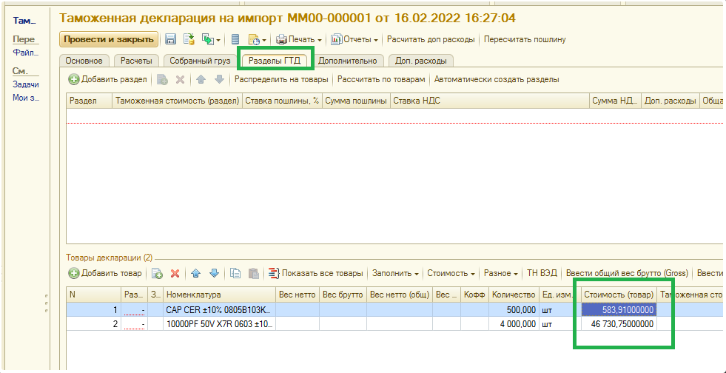The image size is (726, 373).
Task: Click the Post document icon
Action: point(188,39)
